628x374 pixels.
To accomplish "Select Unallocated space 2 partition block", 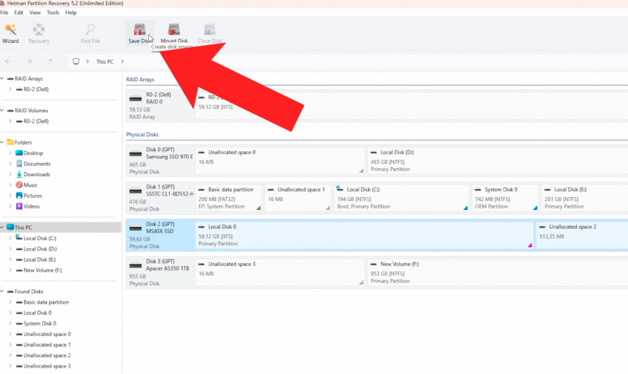I will (583, 235).
